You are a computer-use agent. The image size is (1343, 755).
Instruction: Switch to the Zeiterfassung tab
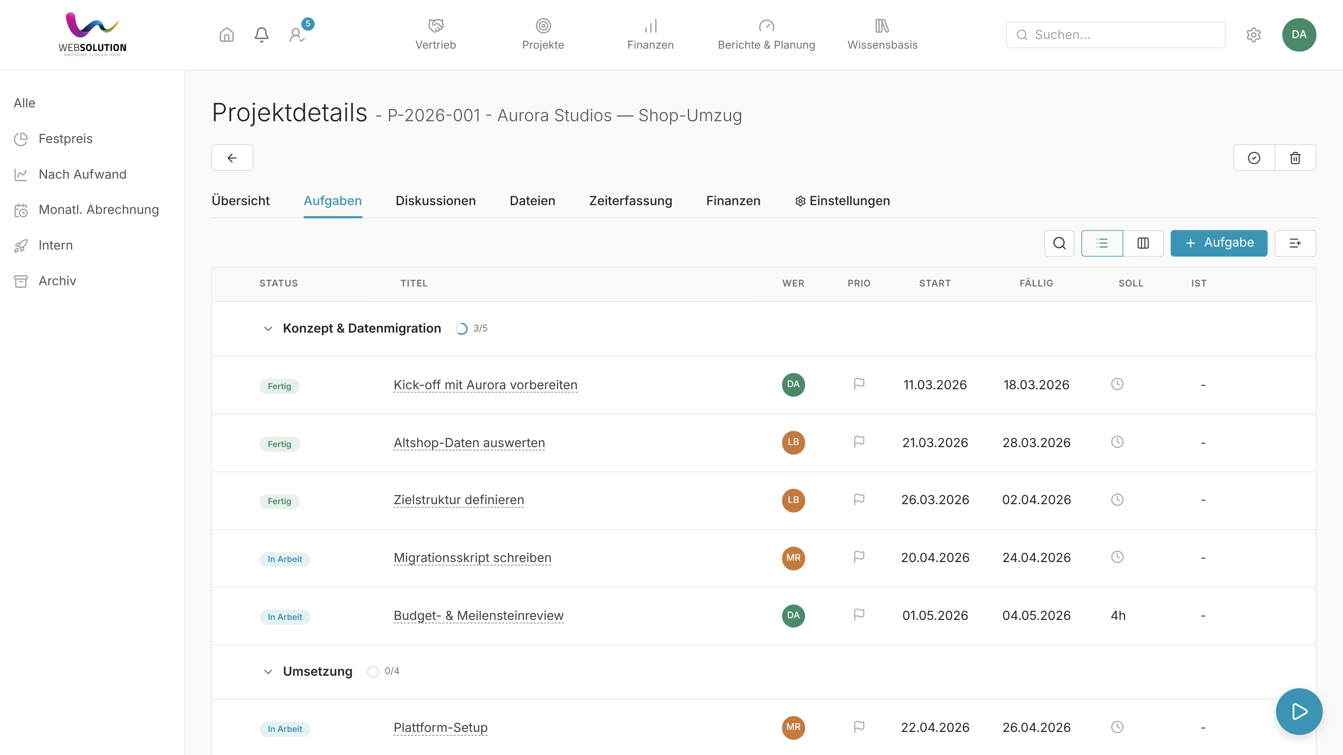point(630,201)
